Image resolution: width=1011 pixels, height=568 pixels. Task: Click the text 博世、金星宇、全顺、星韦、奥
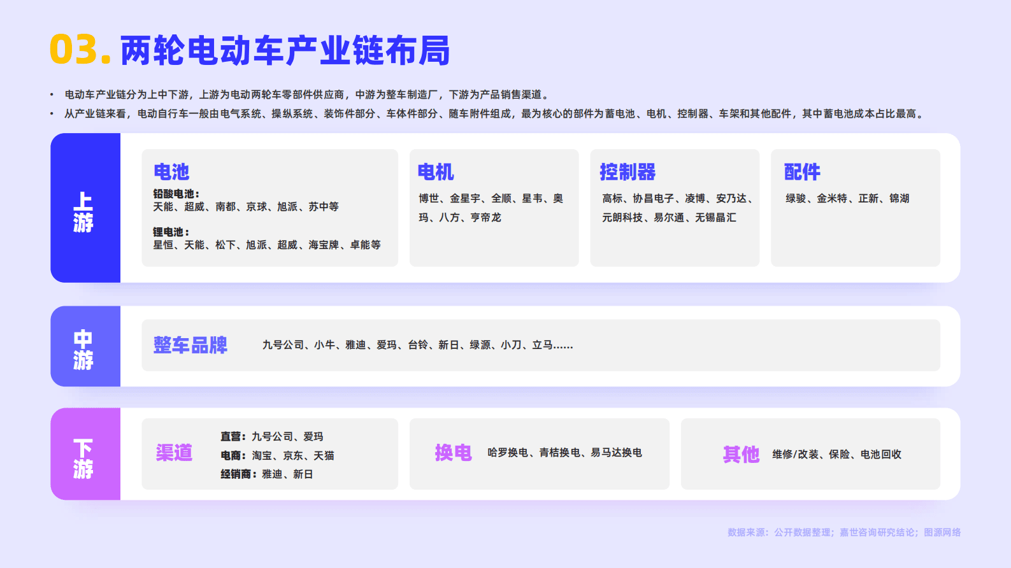(x=491, y=199)
